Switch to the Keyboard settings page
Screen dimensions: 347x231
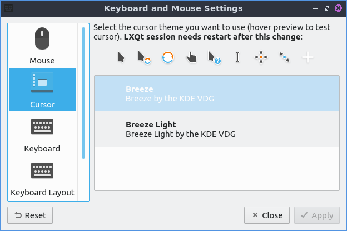click(x=42, y=134)
